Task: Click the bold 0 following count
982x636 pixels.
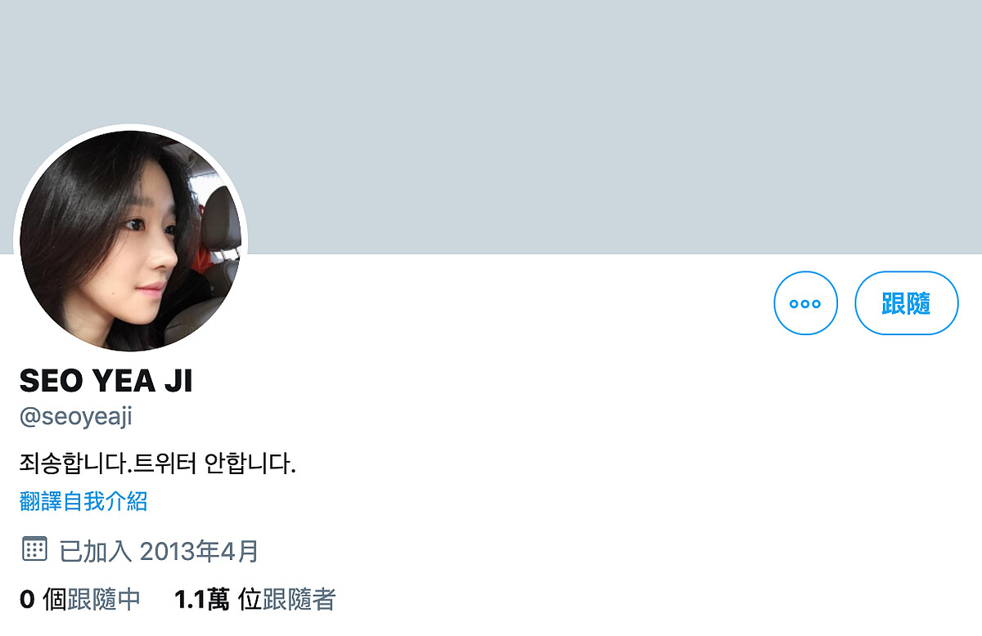Action: [x=27, y=600]
